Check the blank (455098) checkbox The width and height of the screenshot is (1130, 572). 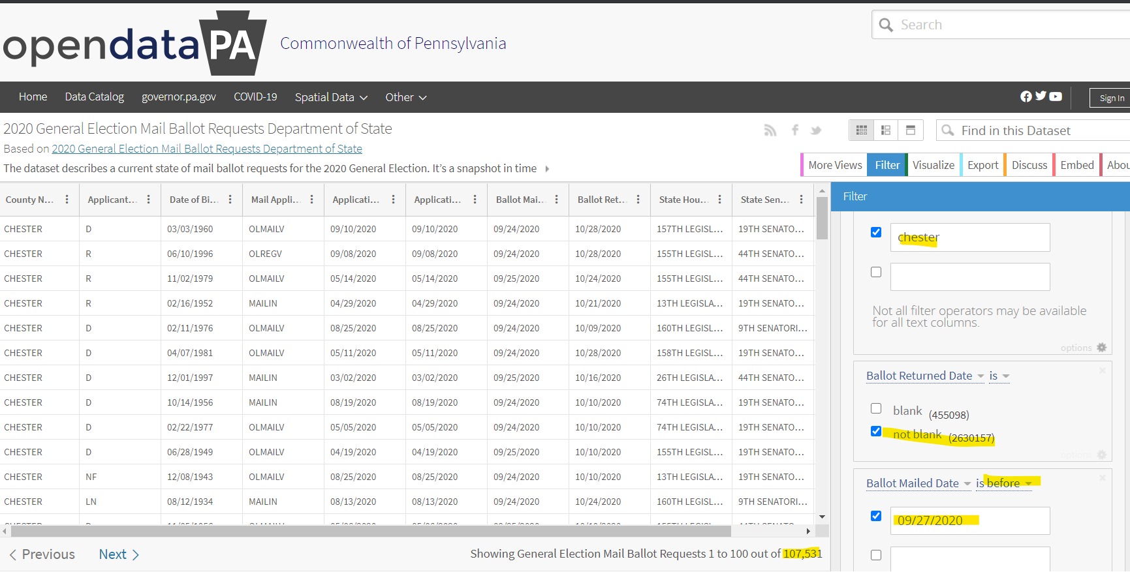[x=876, y=408]
